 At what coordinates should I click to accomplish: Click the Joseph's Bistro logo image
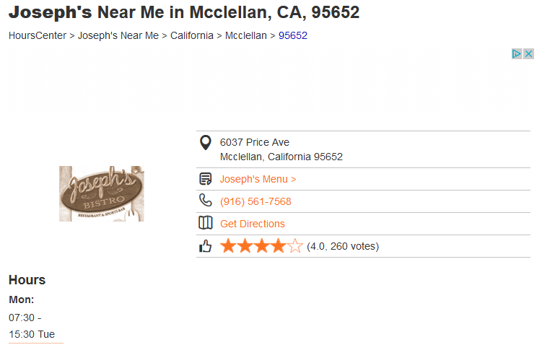[x=102, y=193]
